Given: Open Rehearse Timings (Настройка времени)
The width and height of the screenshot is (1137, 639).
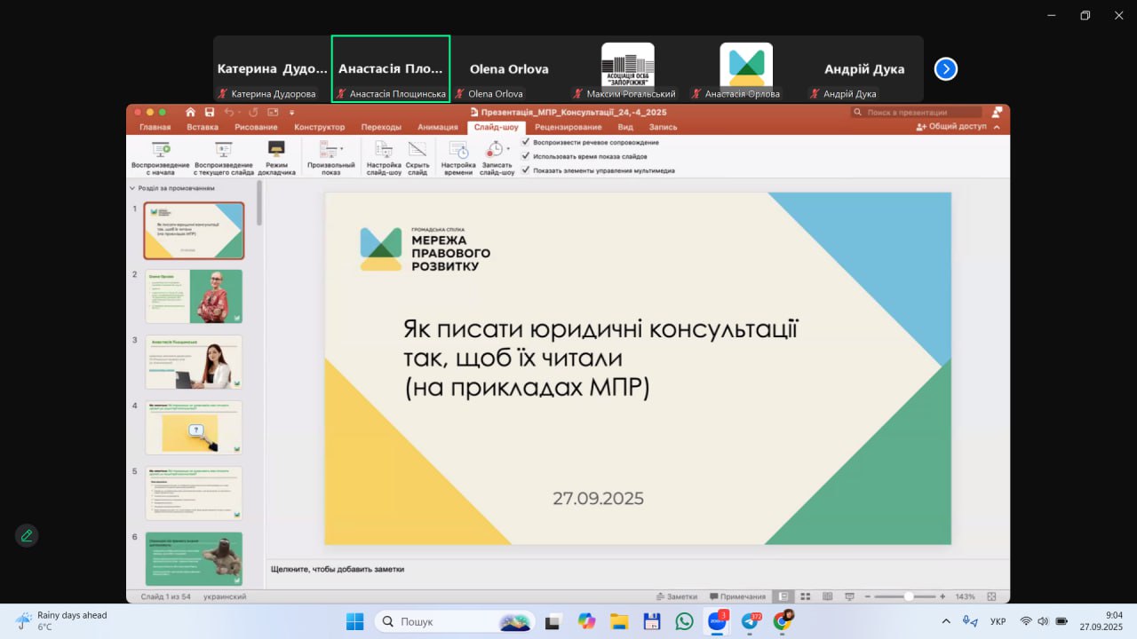Looking at the screenshot, I should (458, 157).
